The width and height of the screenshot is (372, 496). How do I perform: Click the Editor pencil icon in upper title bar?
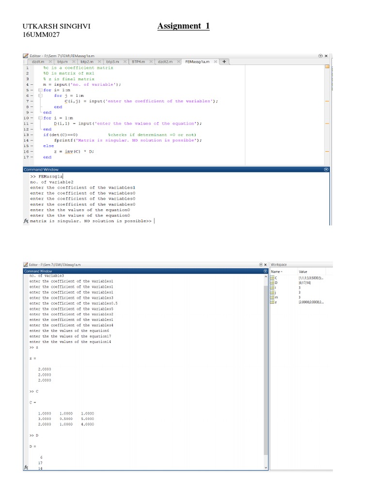pyautogui.click(x=26, y=56)
